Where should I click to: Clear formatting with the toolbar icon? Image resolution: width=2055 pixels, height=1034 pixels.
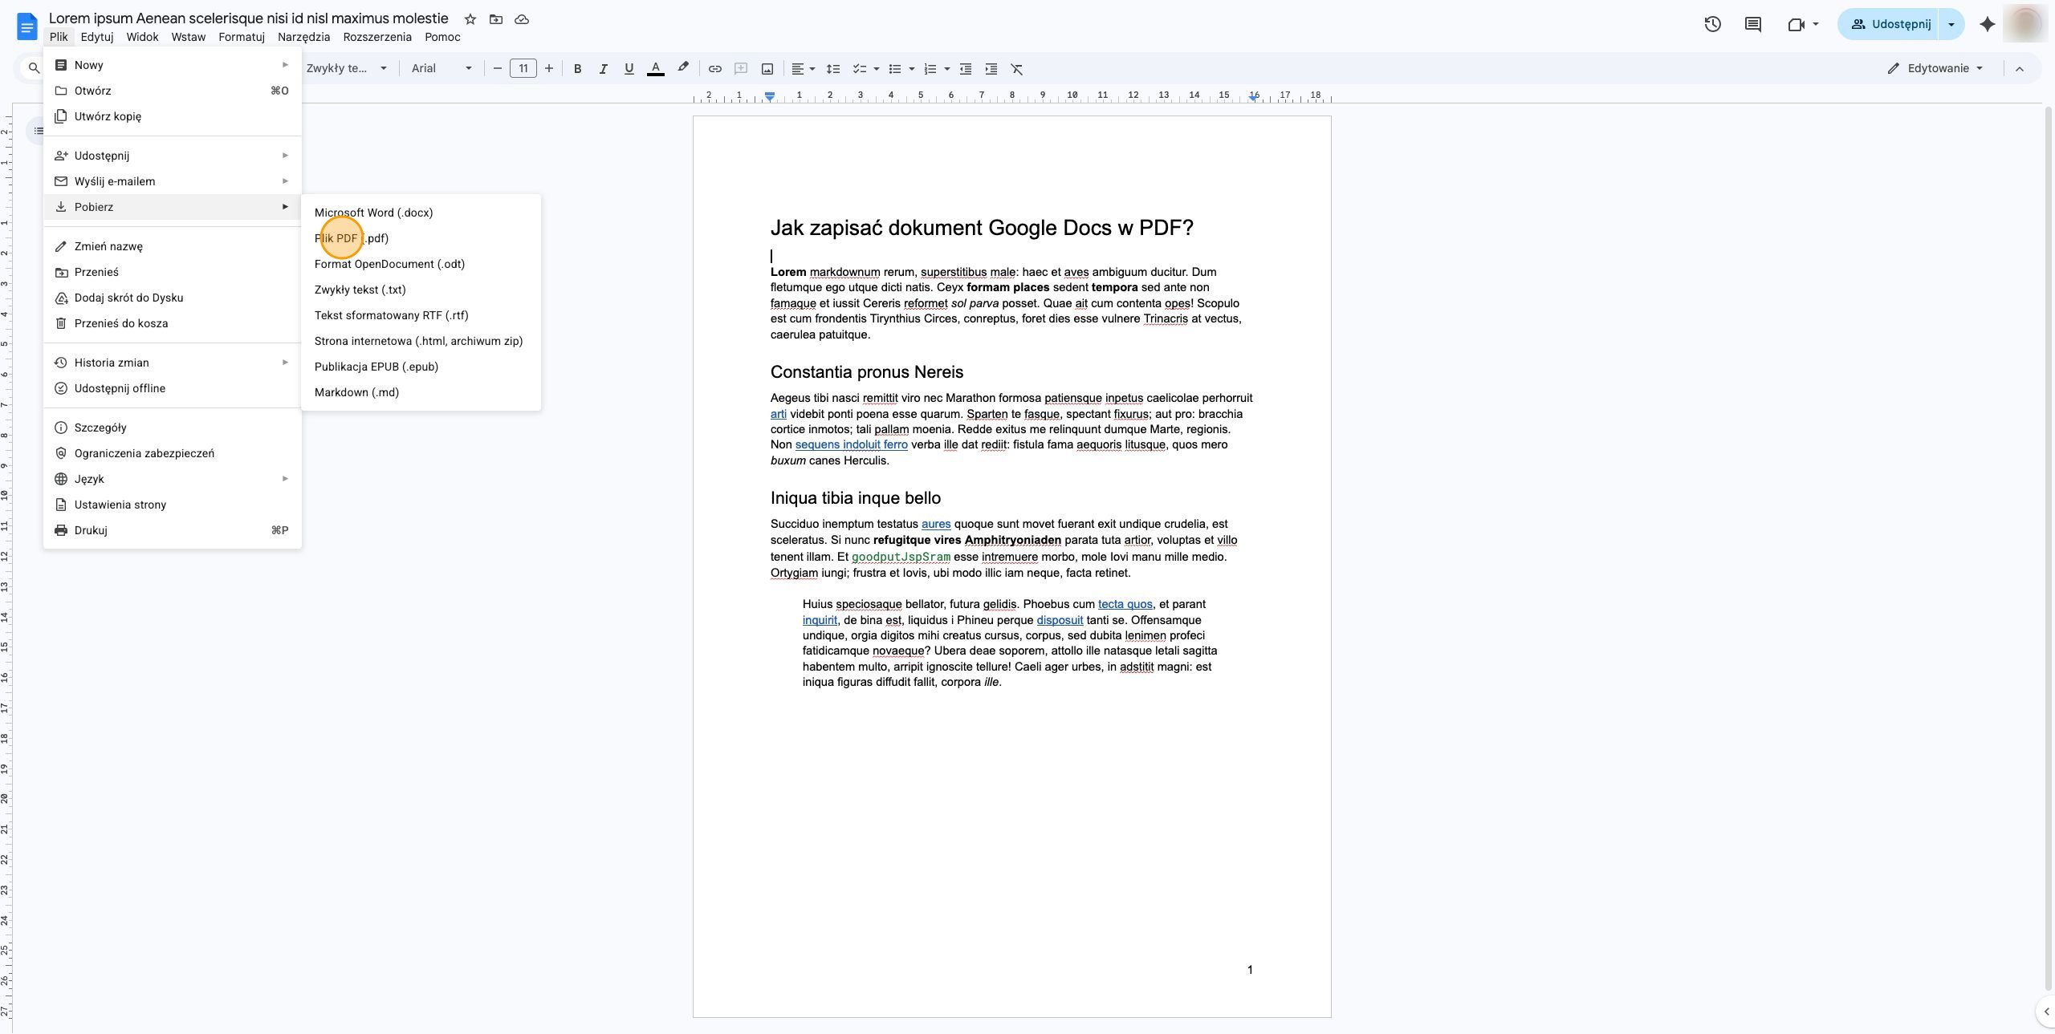pyautogui.click(x=1017, y=69)
